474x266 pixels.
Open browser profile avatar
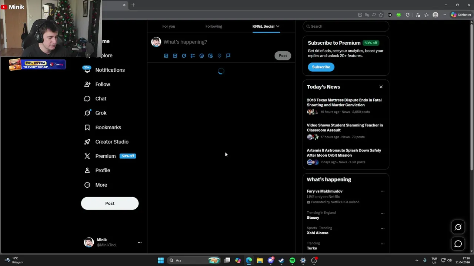pos(435,15)
